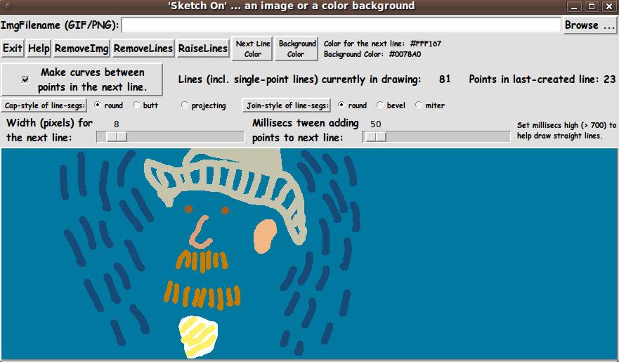The height and width of the screenshot is (362, 619).
Task: Click the 'Cap-style of line-segs:' label
Action: [x=44, y=105]
